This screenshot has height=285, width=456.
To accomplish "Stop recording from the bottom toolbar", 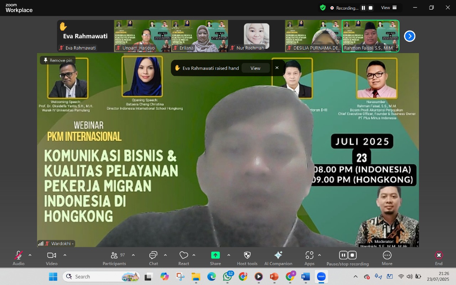I will click(x=352, y=255).
